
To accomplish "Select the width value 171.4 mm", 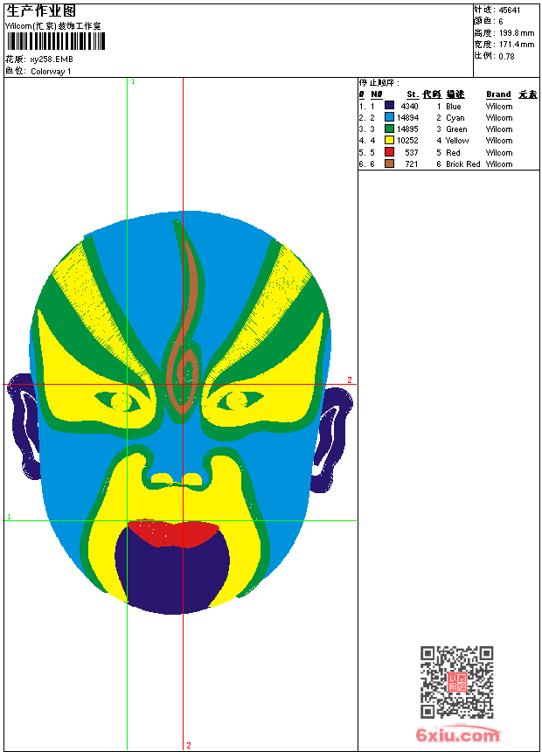I will click(x=517, y=45).
